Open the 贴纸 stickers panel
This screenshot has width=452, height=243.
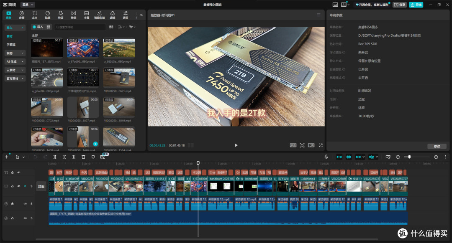coord(48,15)
